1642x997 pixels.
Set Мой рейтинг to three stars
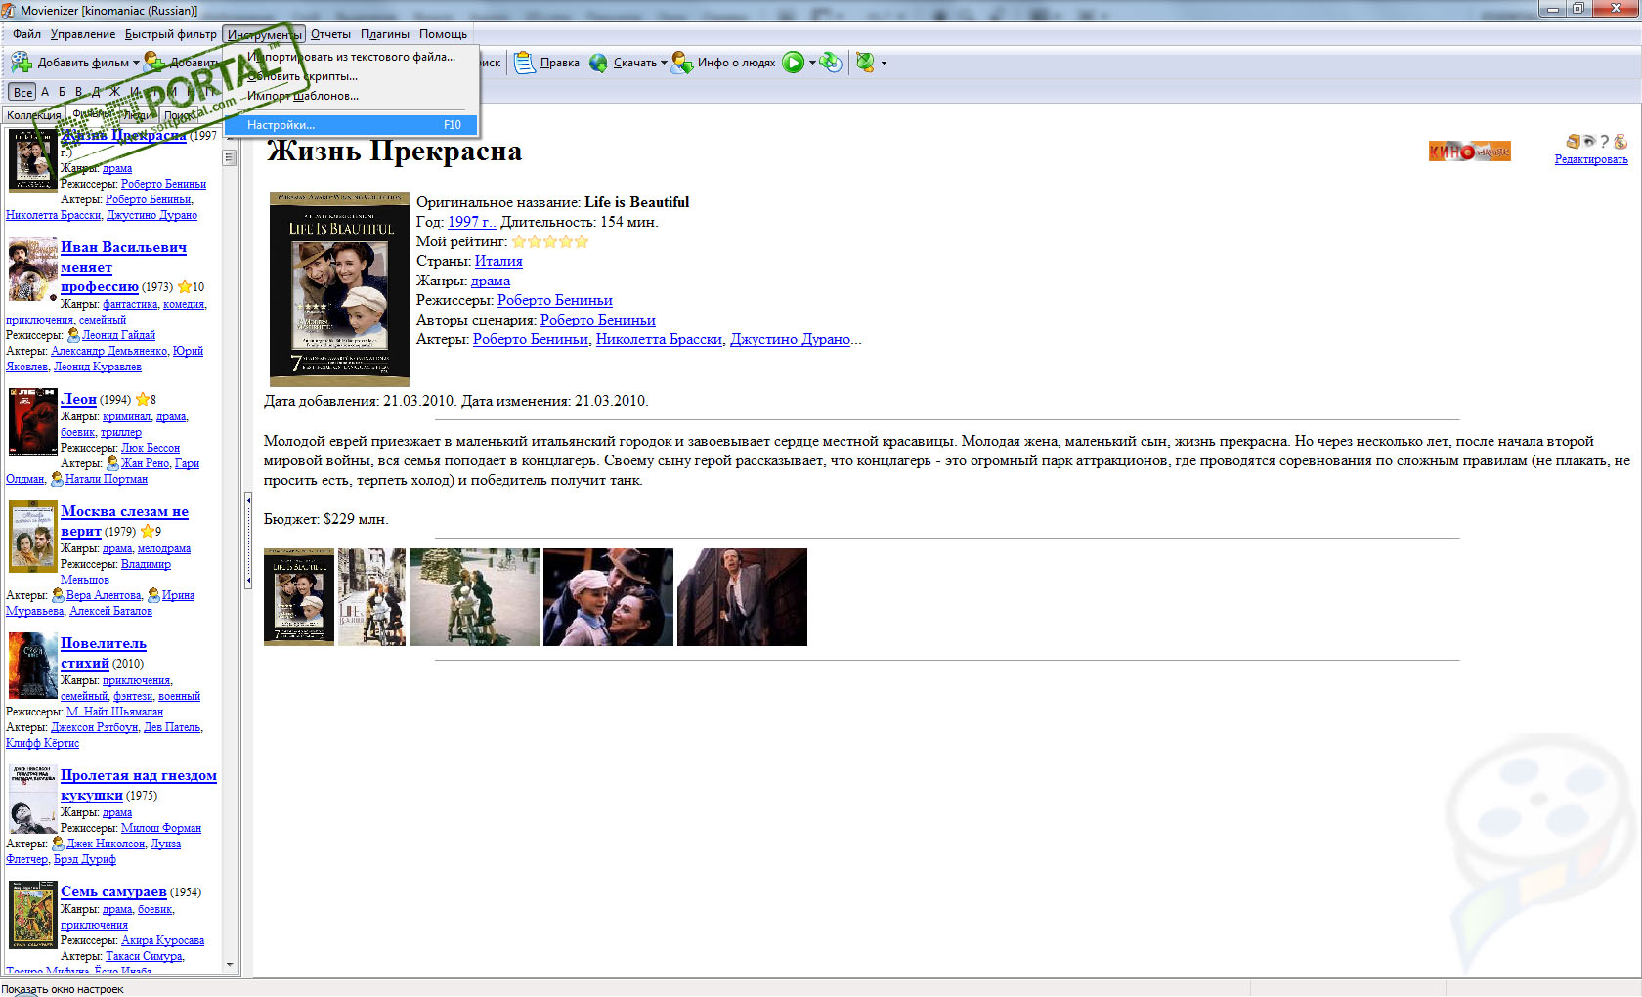(x=550, y=241)
